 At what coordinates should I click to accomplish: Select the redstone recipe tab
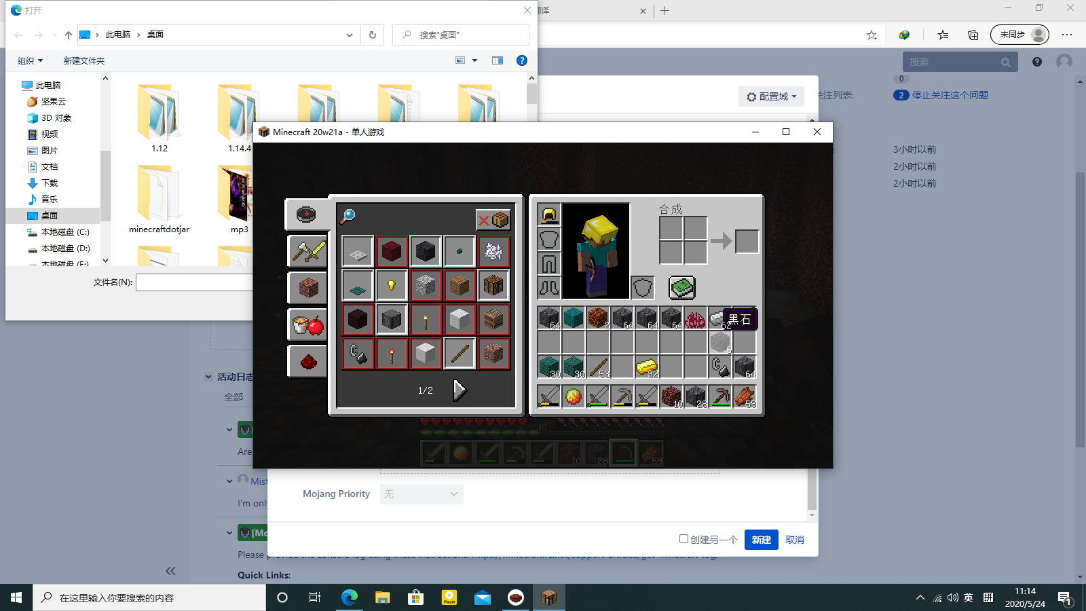(x=307, y=361)
